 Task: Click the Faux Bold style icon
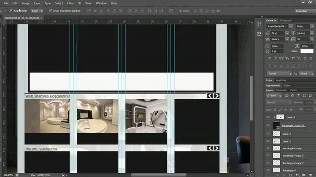tap(270, 59)
